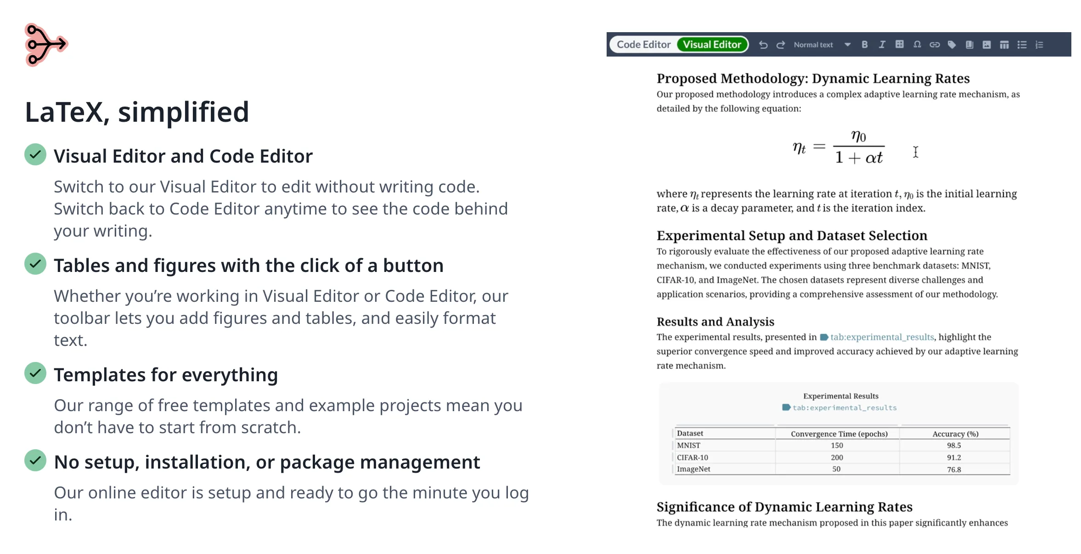Click the Undo icon in the toolbar
Viewport: 1081px width, 554px height.
[763, 44]
